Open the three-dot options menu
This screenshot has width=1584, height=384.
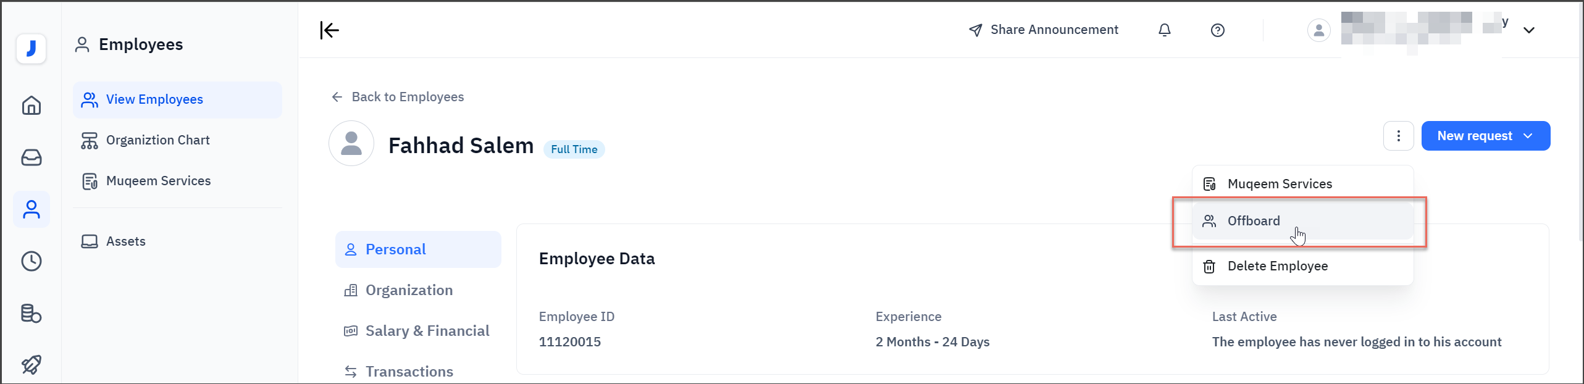point(1399,136)
